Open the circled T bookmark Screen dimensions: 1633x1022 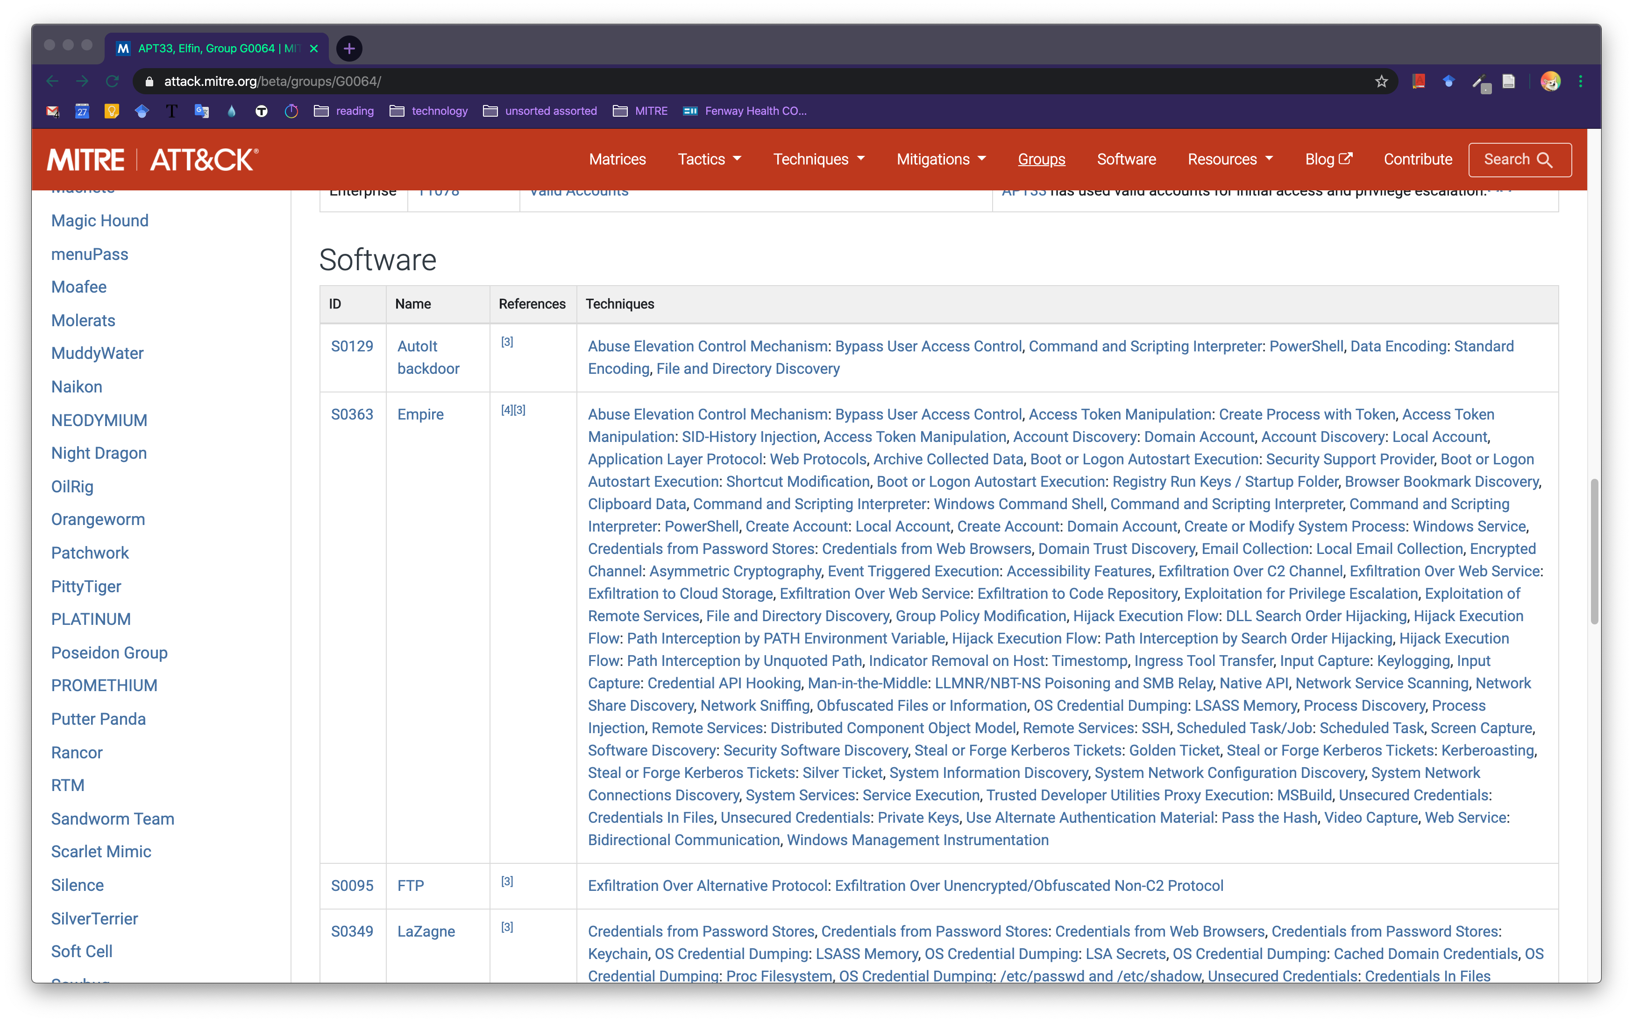coord(261,111)
